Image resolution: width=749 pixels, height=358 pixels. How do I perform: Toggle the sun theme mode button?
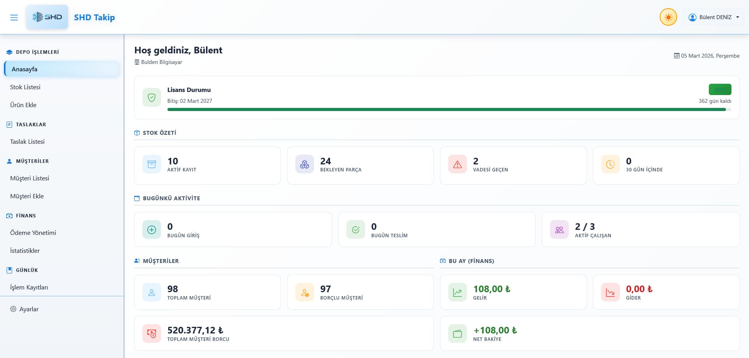668,18
